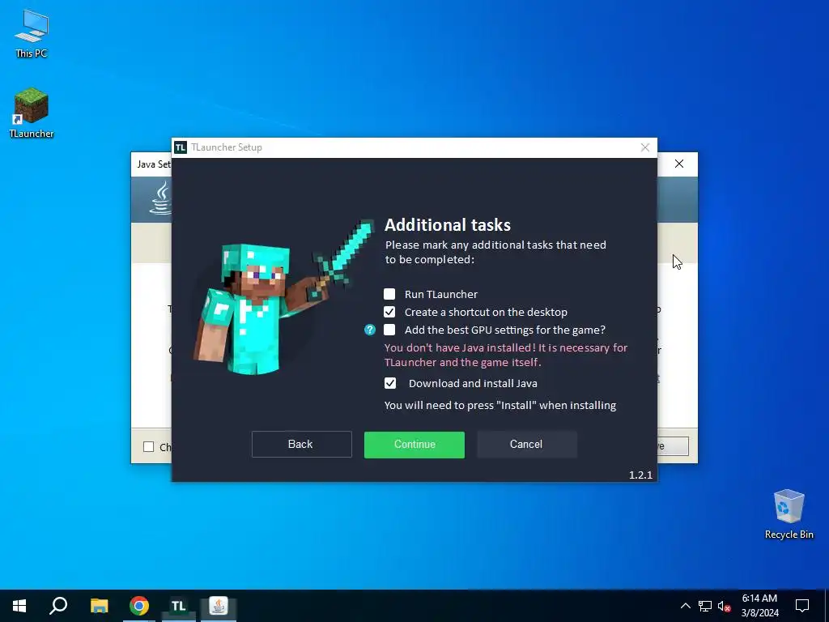Click the pink Java not installed warning
Screen dimensions: 829x622
[x=506, y=355]
